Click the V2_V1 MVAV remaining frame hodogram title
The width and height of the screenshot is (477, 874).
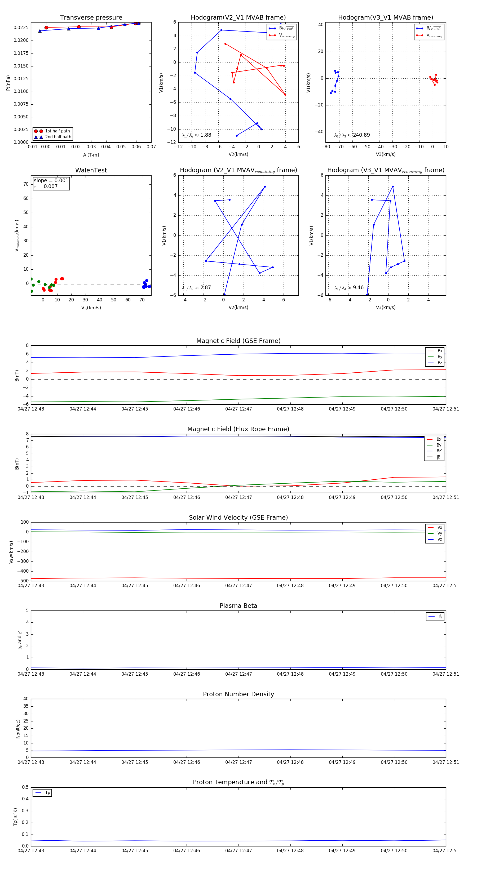coord(238,170)
